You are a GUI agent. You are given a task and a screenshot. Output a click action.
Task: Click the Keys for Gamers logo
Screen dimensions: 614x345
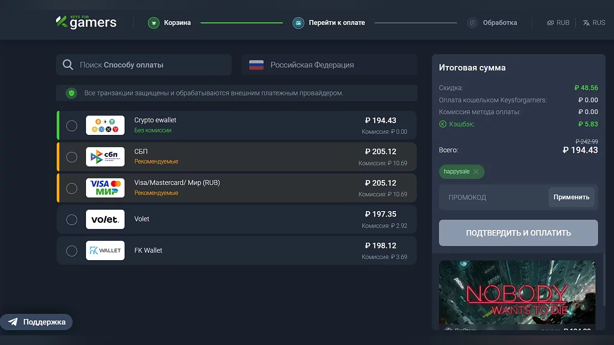point(86,22)
